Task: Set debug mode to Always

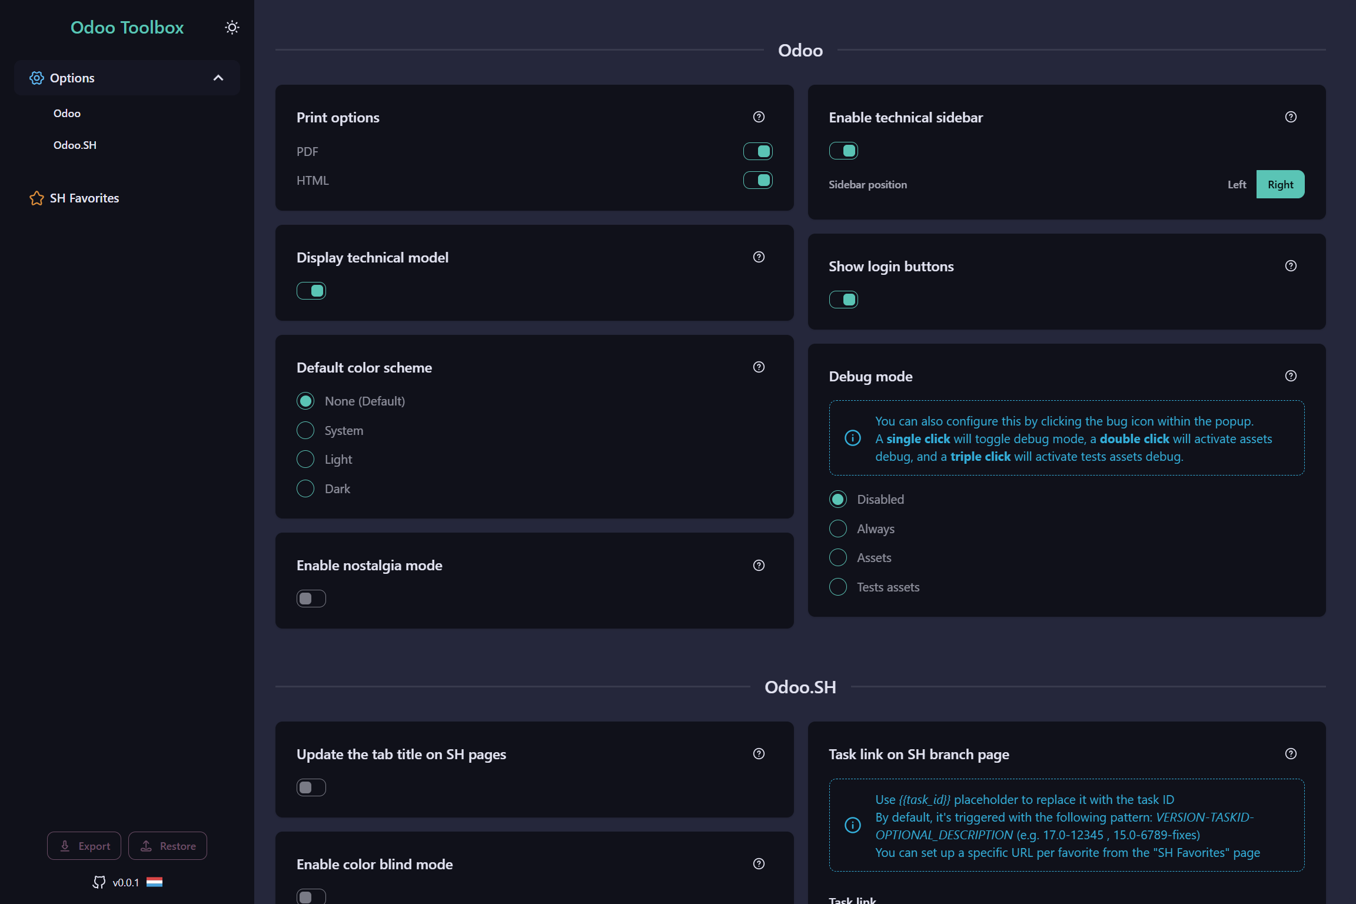Action: coord(837,528)
